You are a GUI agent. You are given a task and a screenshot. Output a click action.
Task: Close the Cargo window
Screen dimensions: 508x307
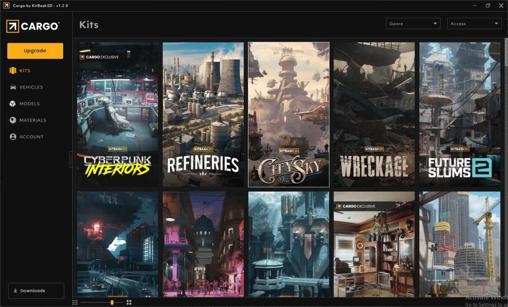pyautogui.click(x=501, y=6)
